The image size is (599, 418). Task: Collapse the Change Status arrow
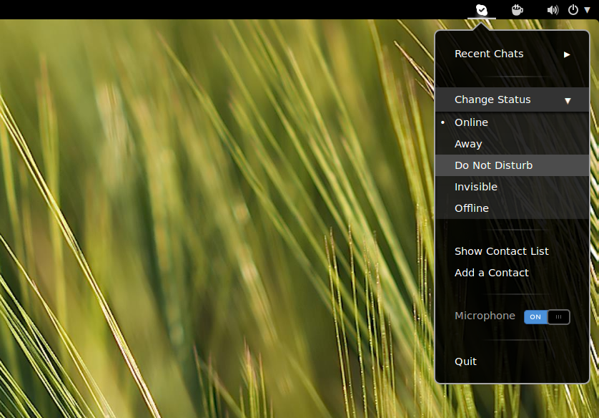pyautogui.click(x=568, y=101)
